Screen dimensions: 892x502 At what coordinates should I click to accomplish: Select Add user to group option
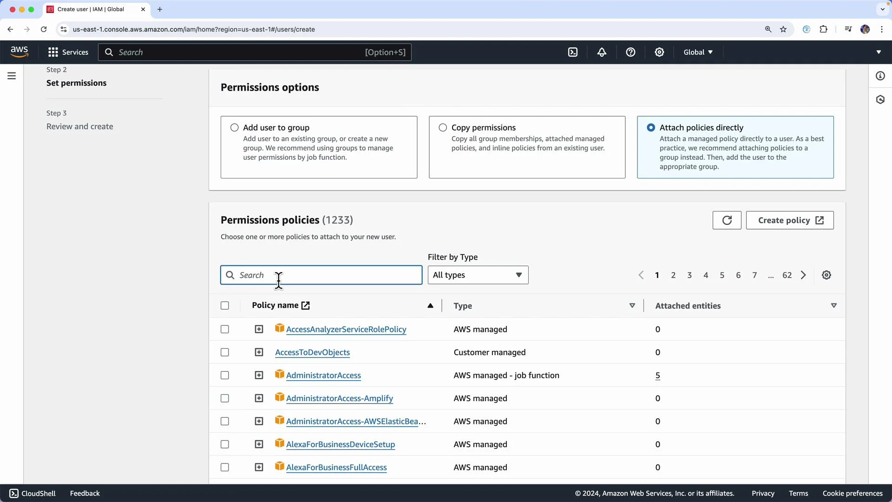(x=235, y=127)
